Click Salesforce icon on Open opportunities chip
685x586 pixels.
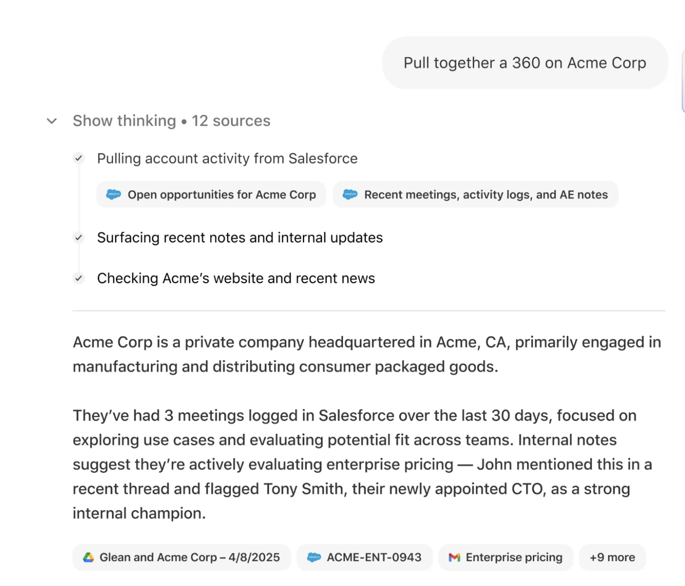pos(114,194)
